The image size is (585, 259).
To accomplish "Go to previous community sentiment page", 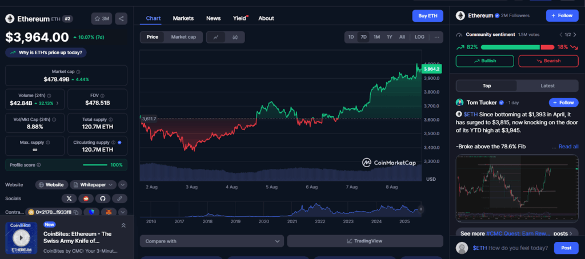I will click(x=560, y=35).
